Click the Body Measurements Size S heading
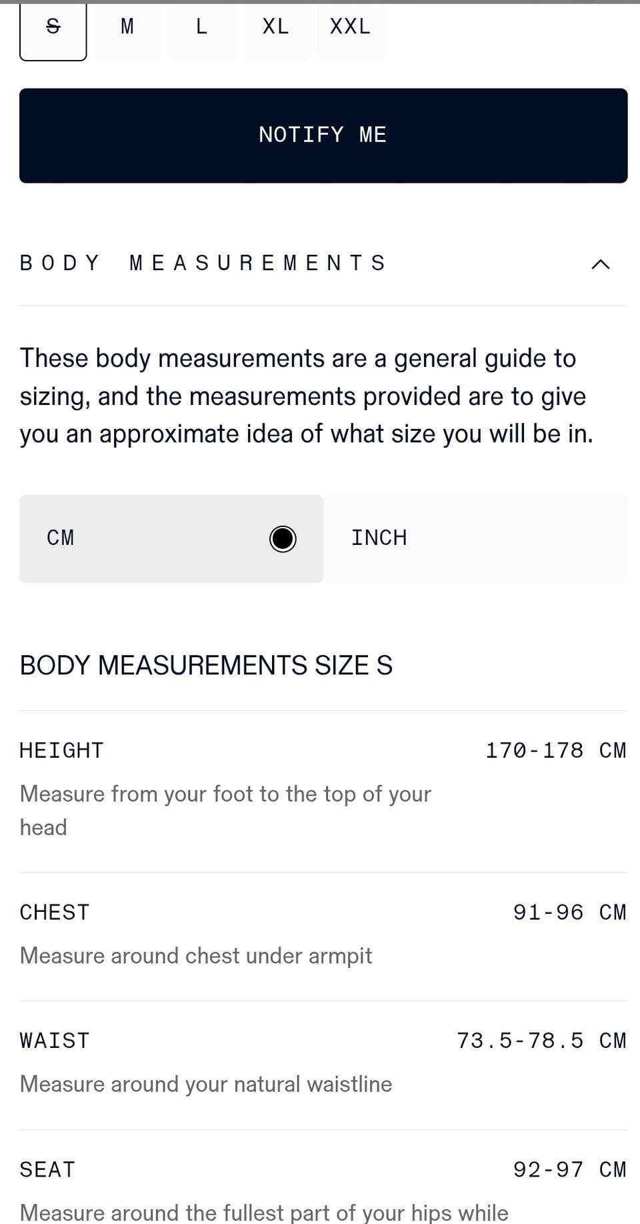This screenshot has width=640, height=1224. 206,666
